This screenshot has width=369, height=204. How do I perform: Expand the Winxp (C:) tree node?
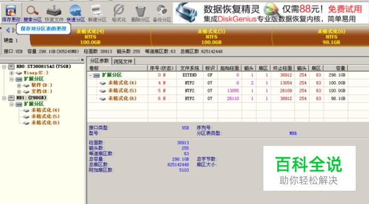click(11, 73)
